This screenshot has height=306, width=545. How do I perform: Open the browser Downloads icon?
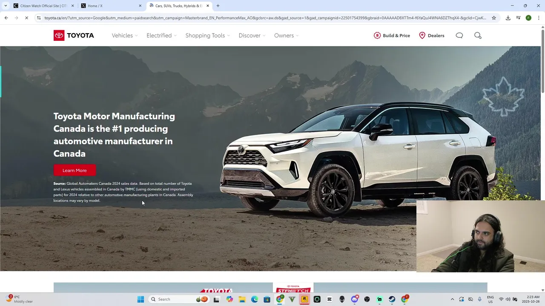[x=508, y=18]
